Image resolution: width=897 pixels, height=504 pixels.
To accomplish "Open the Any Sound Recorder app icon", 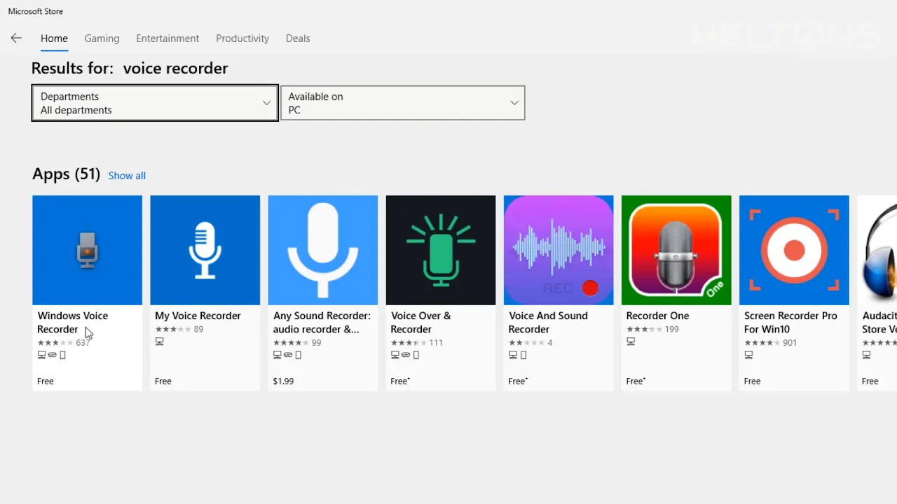I will tap(322, 250).
